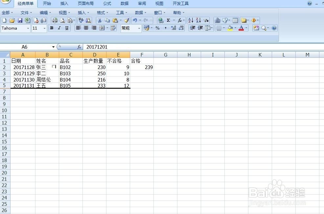Wrap text in selected cells
This screenshot has width=324, height=214.
coord(113,28)
